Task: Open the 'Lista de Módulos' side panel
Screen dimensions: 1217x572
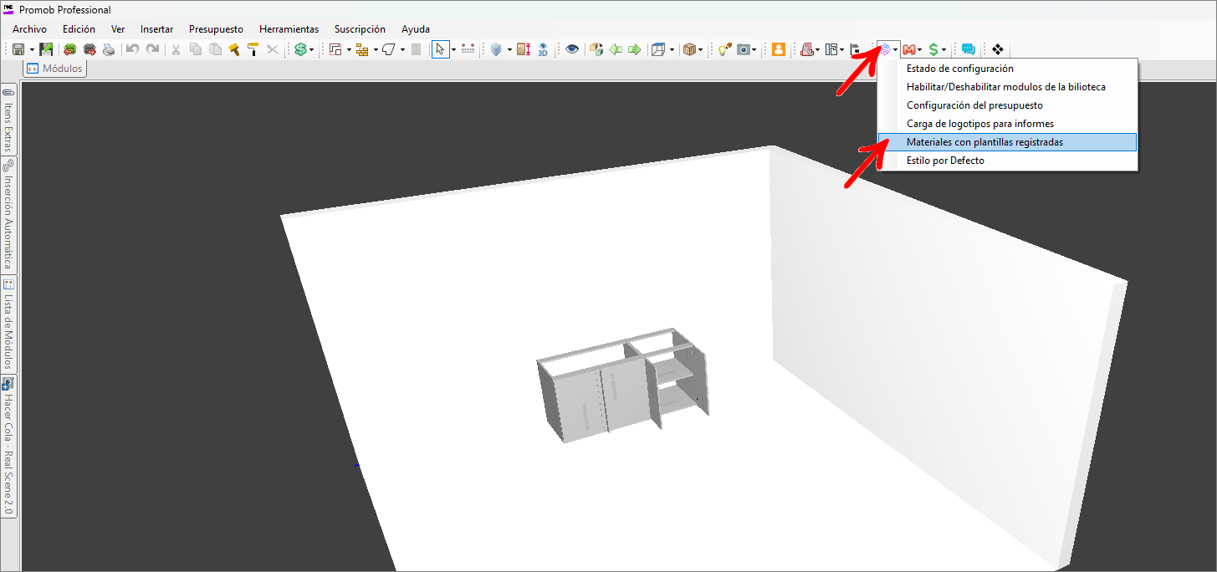Action: tap(8, 324)
